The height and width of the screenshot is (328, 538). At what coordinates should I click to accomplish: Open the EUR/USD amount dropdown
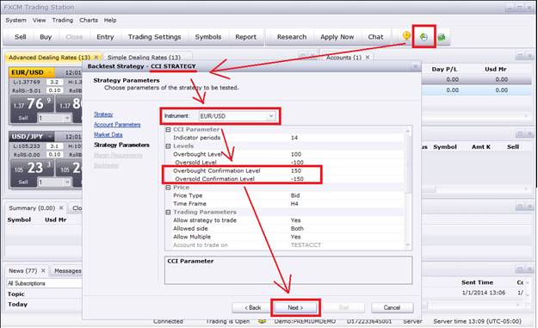[x=67, y=118]
